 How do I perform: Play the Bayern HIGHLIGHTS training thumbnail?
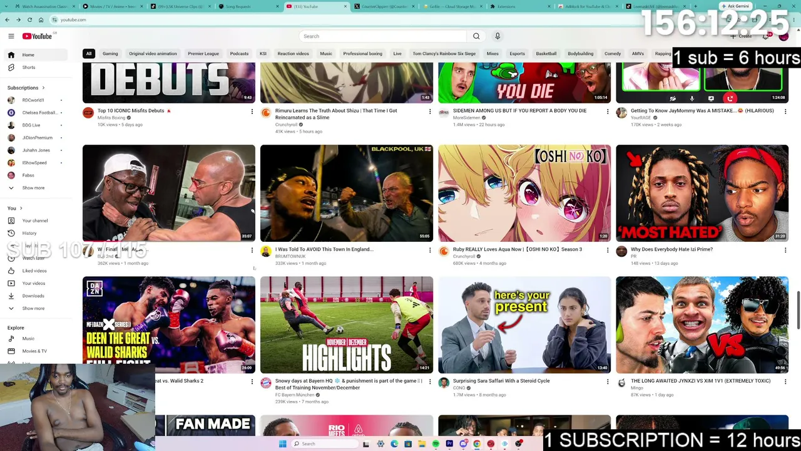click(x=347, y=325)
